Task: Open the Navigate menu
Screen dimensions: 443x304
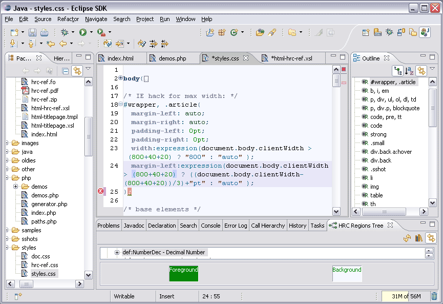Action: click(x=96, y=19)
